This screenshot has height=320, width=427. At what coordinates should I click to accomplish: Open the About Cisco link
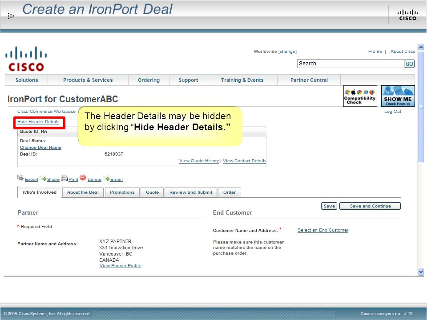(x=403, y=51)
